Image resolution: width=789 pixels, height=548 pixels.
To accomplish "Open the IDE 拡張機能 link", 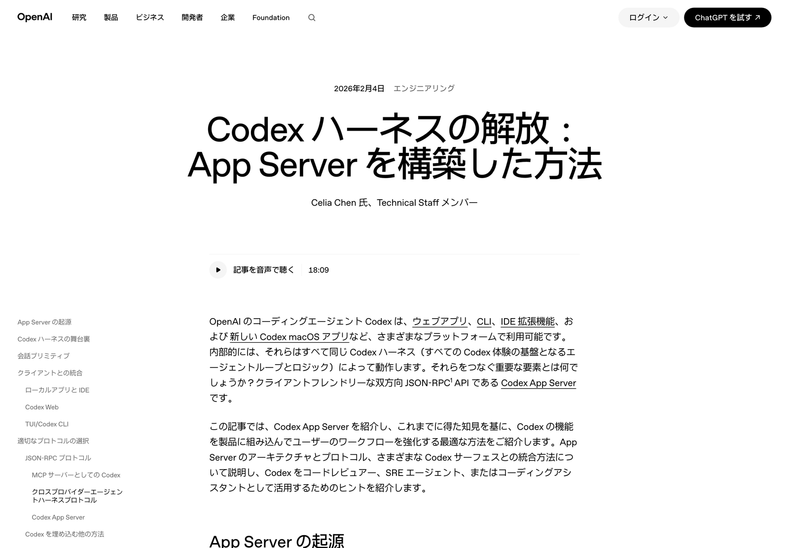I will click(528, 322).
